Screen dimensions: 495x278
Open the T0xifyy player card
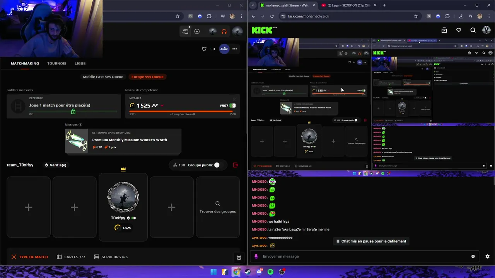coord(123,207)
